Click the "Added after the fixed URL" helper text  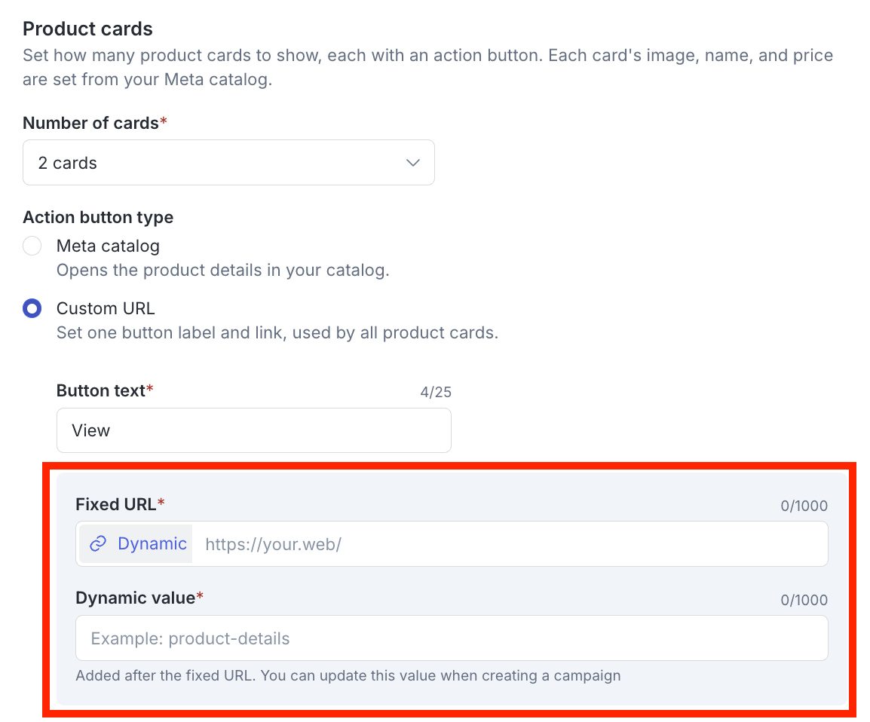[x=348, y=675]
